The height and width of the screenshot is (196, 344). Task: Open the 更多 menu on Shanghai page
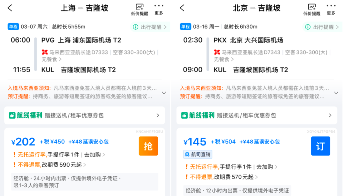(x=159, y=8)
